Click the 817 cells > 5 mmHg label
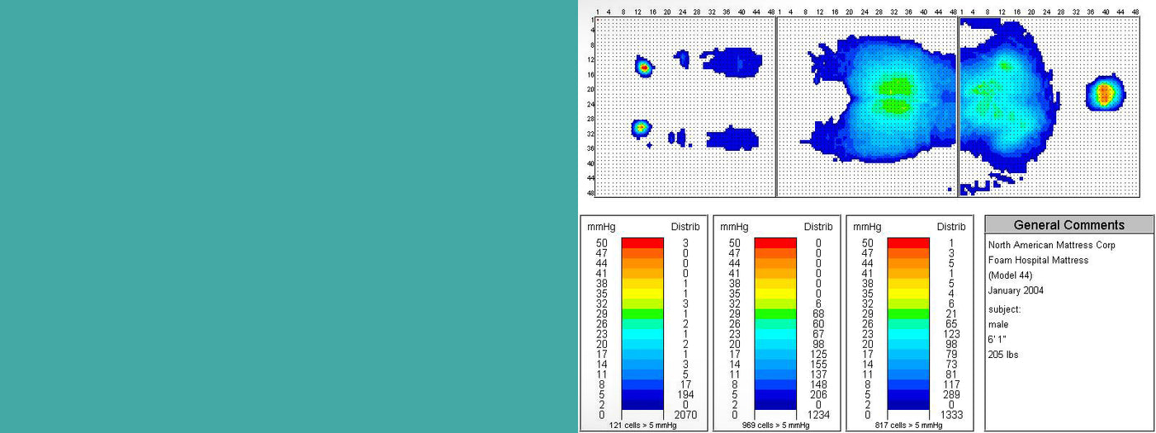The height and width of the screenshot is (433, 1156). coord(908,425)
